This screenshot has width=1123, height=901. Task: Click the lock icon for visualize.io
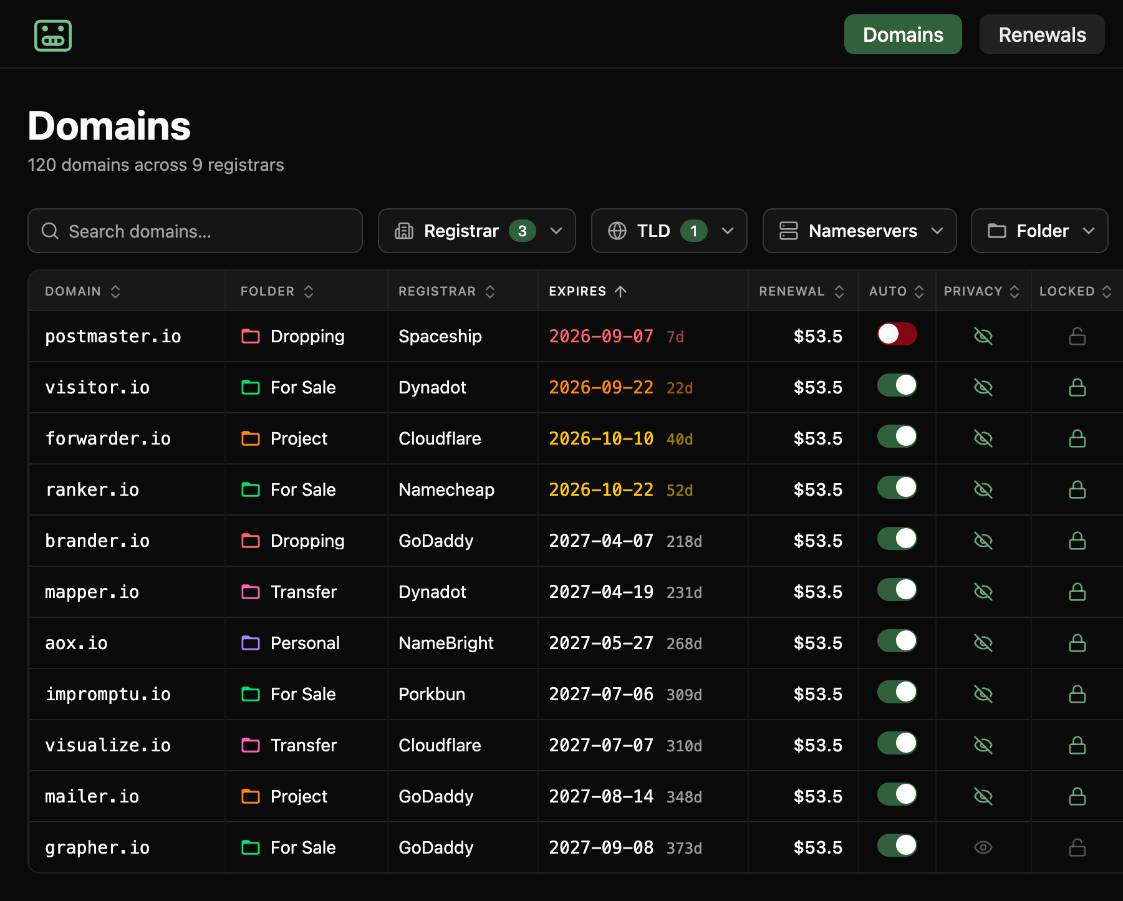1077,746
